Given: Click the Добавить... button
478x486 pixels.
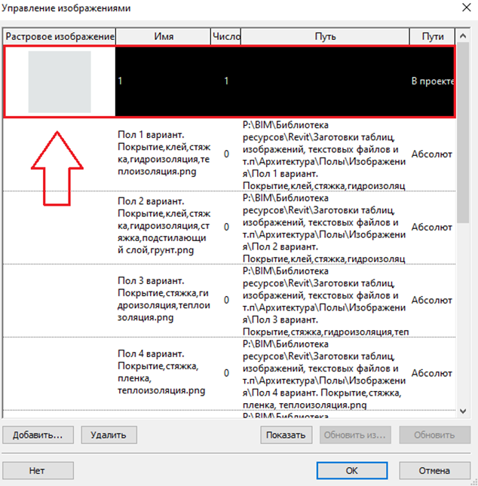Looking at the screenshot, I should (38, 435).
